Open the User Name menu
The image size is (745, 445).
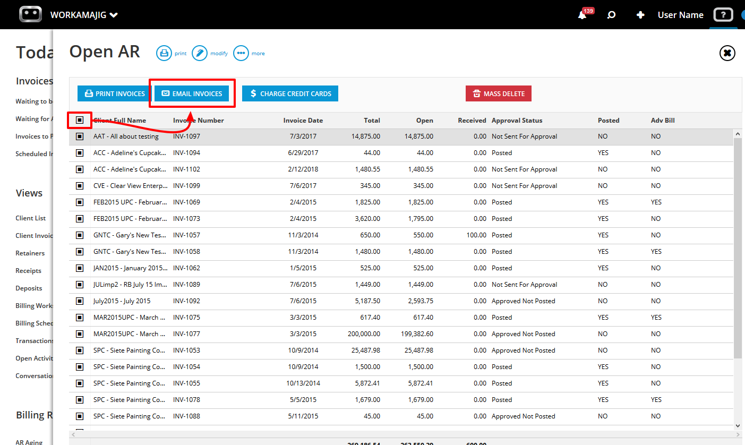(681, 15)
